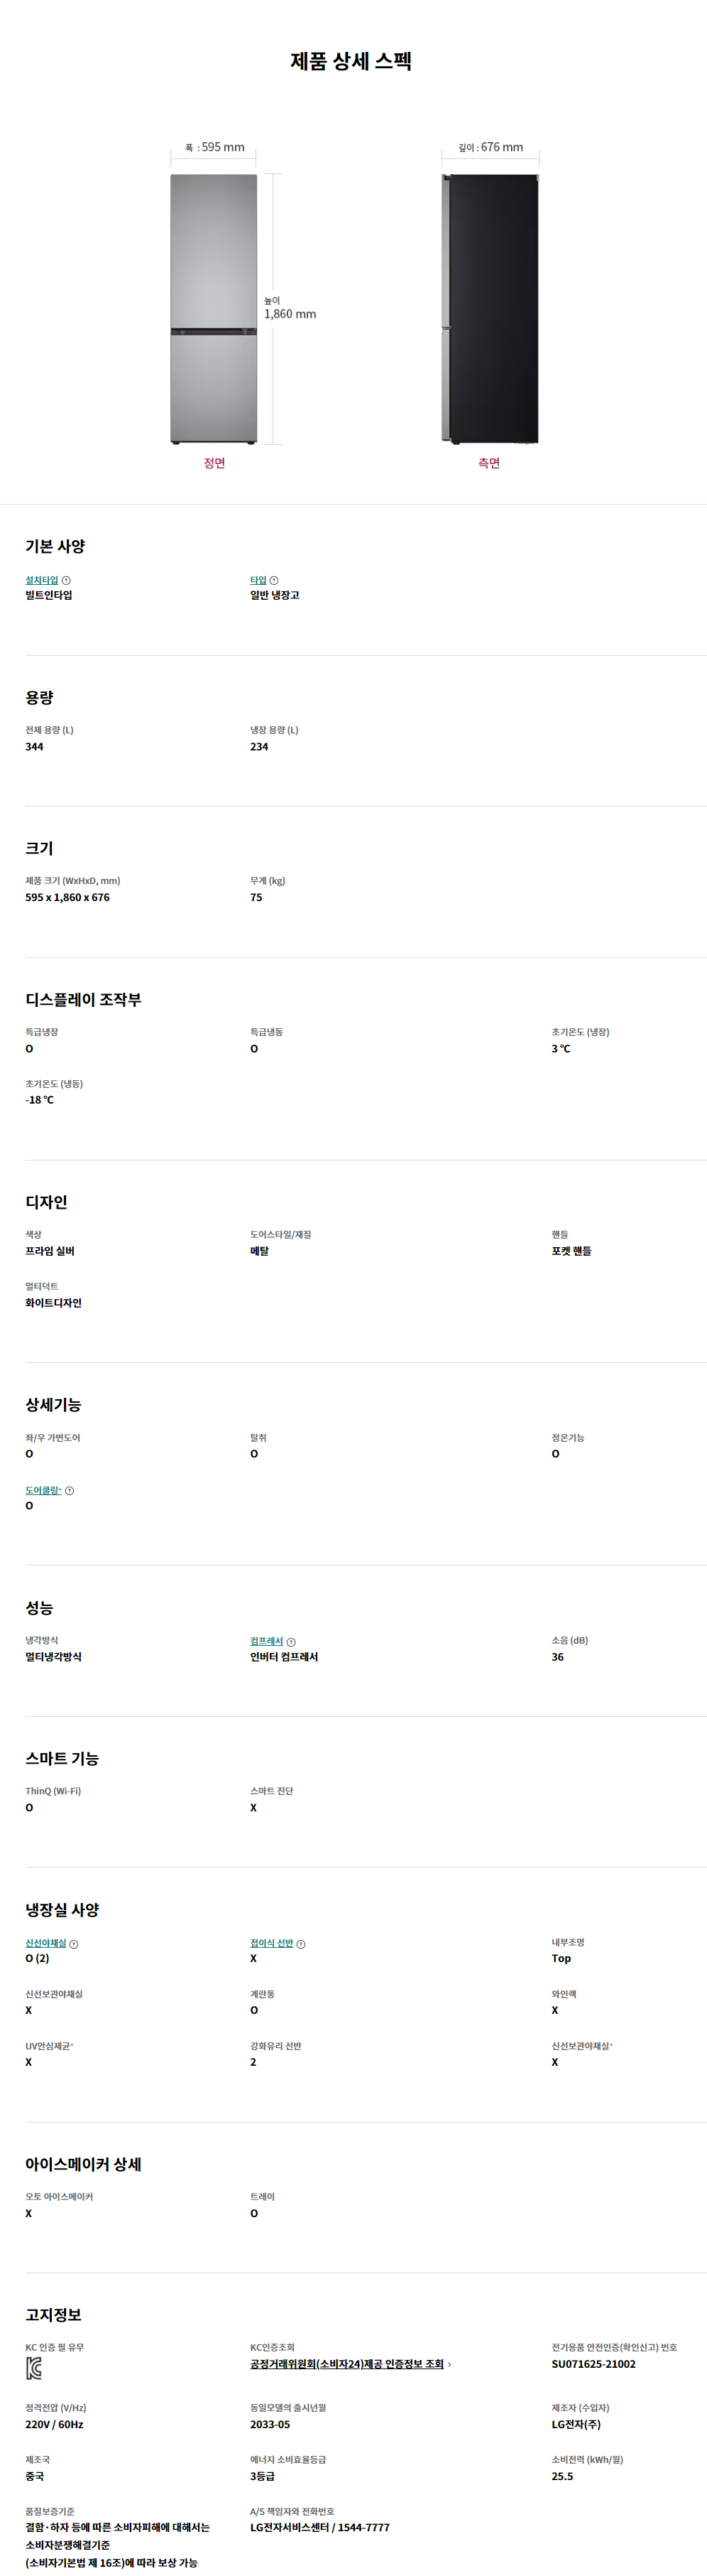Open the 공정거래위원회 인증정보 조회 link
Viewport: 707px width, 2576px height.
click(x=346, y=2364)
